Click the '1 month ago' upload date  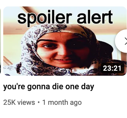(62, 102)
